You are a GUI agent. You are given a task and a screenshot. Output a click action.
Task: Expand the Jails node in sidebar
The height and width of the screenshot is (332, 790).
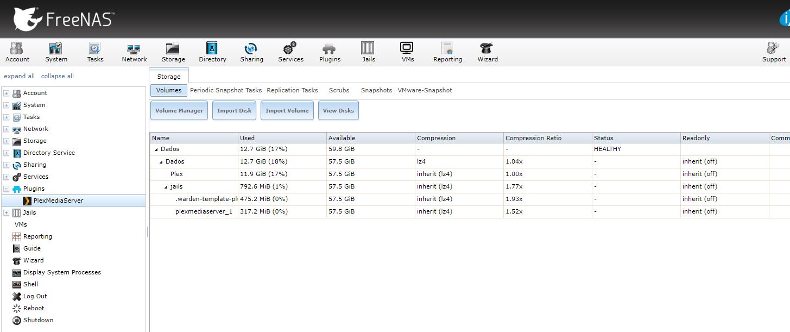click(x=6, y=212)
